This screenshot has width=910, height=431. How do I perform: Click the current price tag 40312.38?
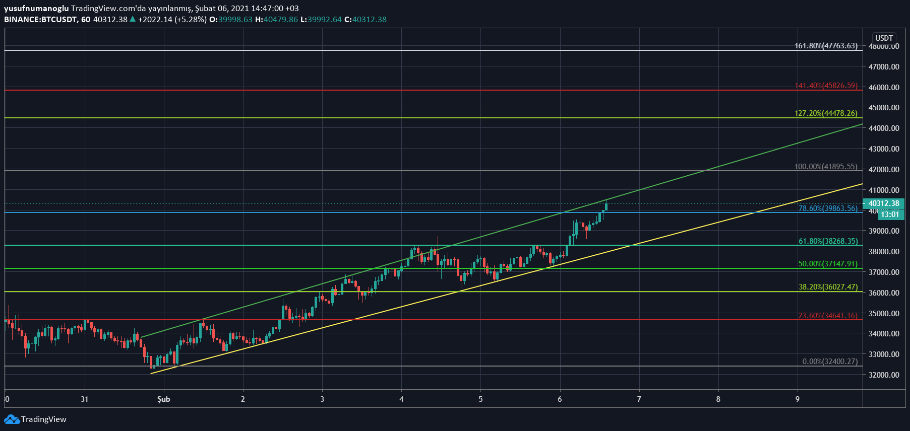[x=884, y=203]
